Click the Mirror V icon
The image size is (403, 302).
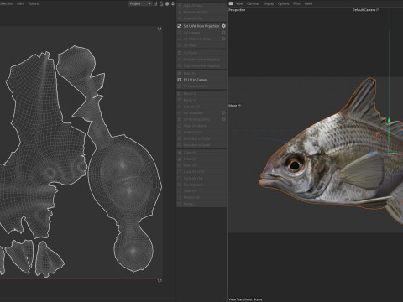tap(180, 100)
